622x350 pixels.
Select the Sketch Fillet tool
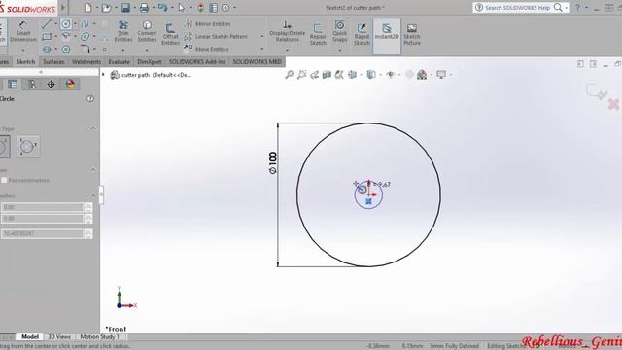coord(85,50)
